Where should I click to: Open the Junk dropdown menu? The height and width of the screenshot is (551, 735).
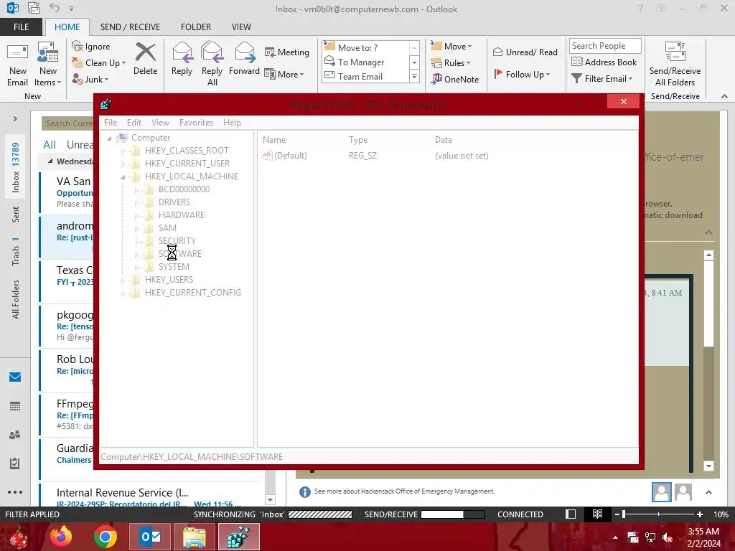90,79
